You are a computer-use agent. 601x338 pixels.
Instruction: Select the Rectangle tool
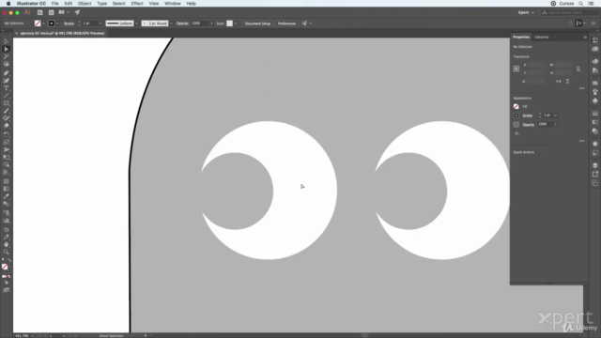click(7, 103)
